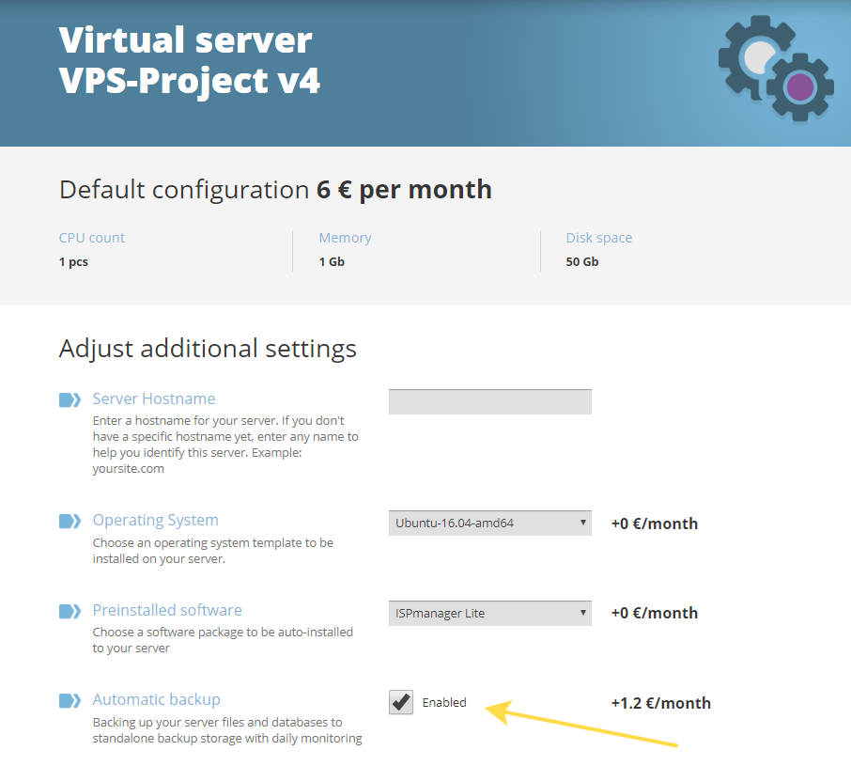This screenshot has width=851, height=766.
Task: Open the Ubuntu-16.04-amd64 operating system dropdown
Action: tap(490, 523)
